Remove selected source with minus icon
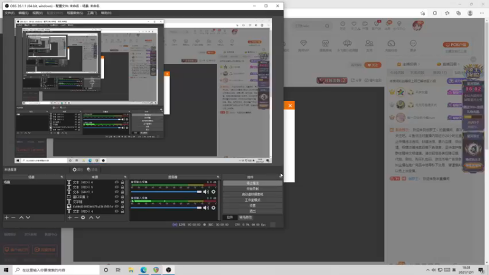489x275 pixels. [76, 218]
